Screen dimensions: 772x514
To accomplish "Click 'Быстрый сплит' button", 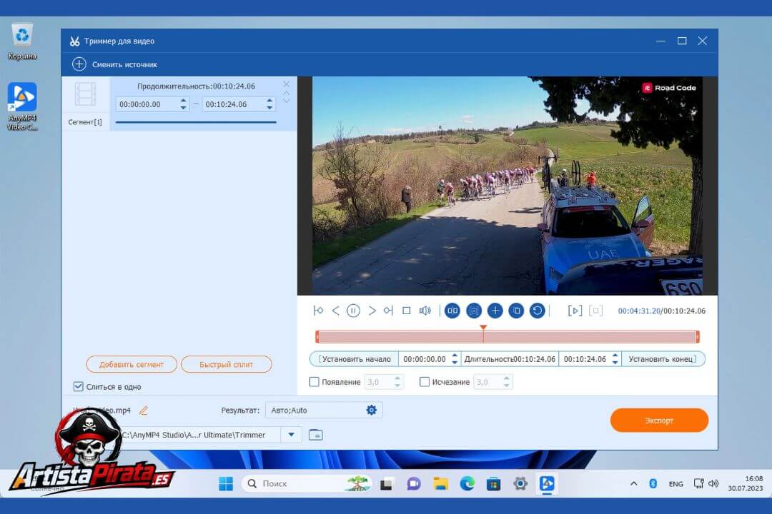I will click(226, 365).
